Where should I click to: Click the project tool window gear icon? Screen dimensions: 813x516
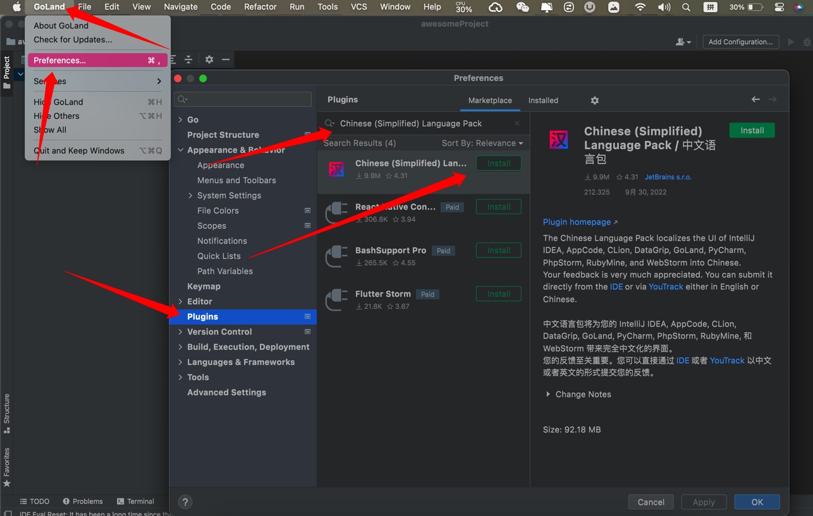[209, 59]
